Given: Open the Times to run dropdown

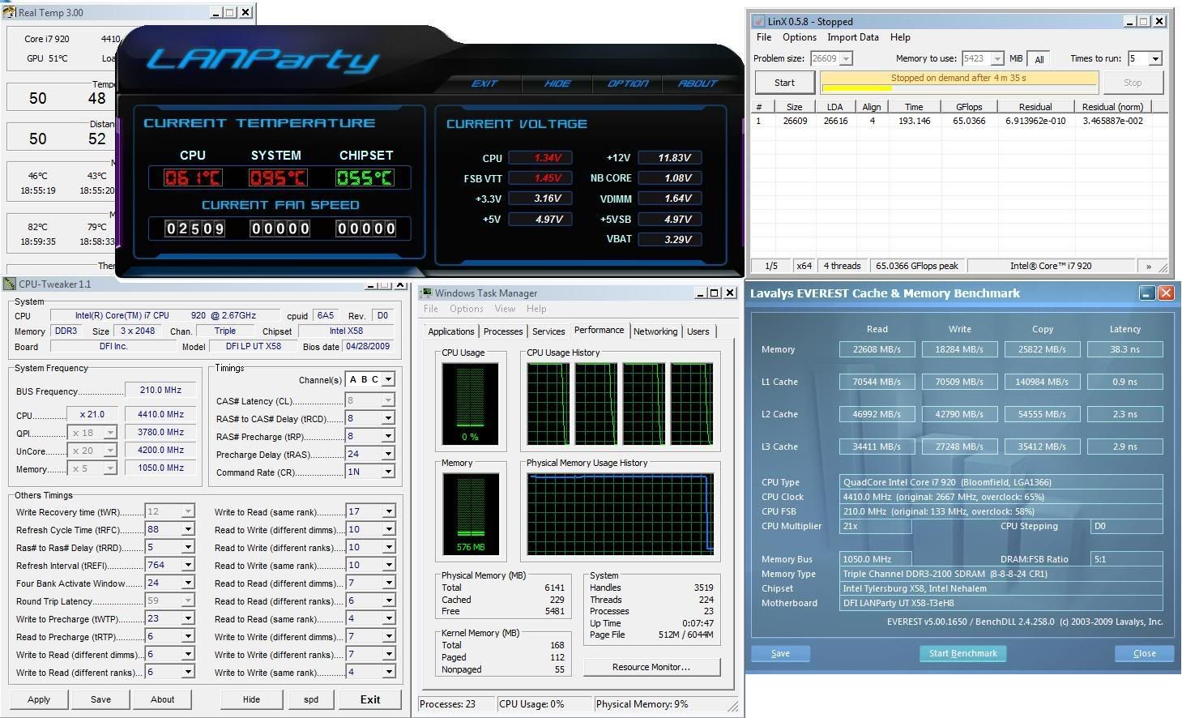Looking at the screenshot, I should tap(1155, 58).
